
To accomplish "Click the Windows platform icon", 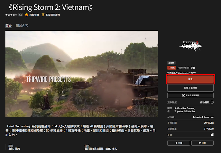I will tap(212, 135).
